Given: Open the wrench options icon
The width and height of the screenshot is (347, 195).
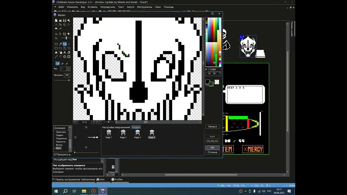Looking at the screenshot, I should (69, 21).
